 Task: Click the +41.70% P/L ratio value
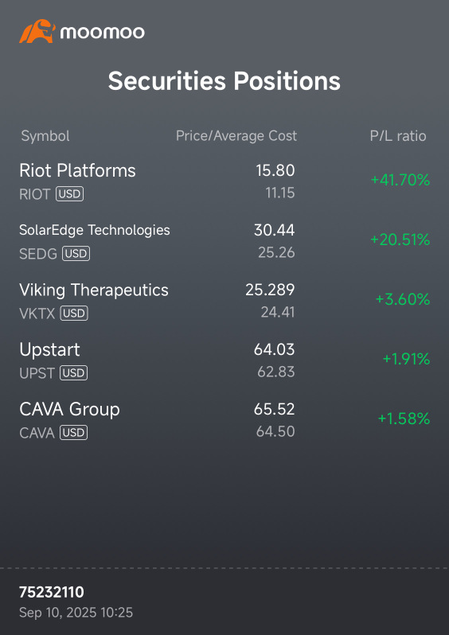tap(400, 180)
